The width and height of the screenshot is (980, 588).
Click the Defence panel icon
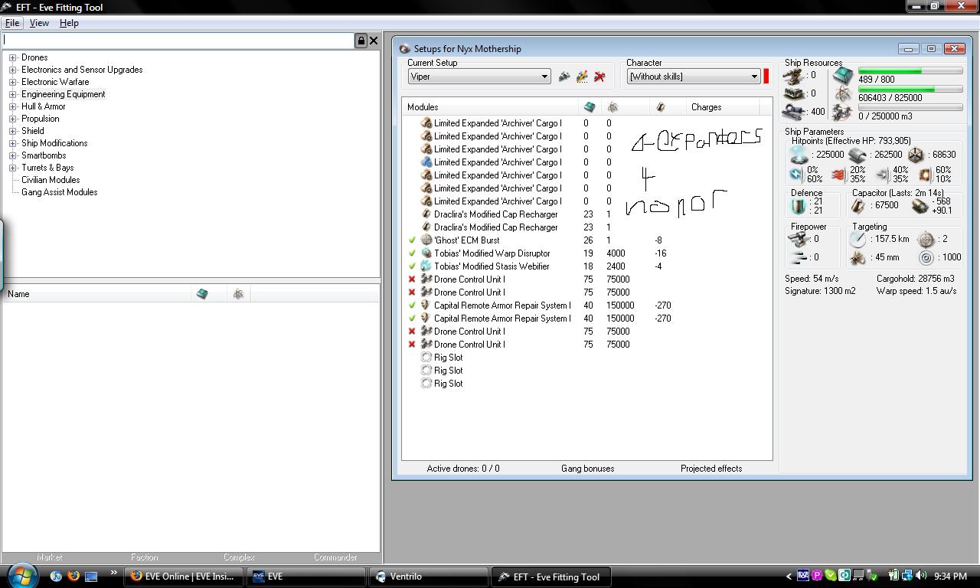(799, 206)
